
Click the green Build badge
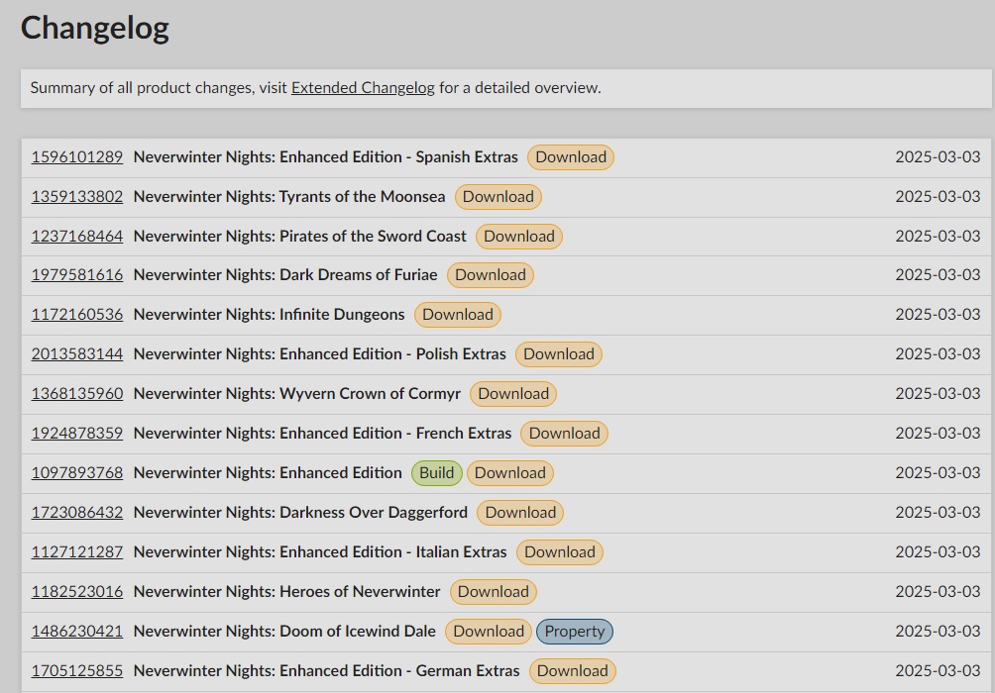(x=437, y=473)
